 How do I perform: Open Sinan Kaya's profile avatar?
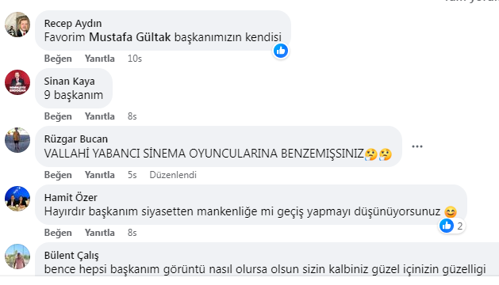[x=17, y=82]
